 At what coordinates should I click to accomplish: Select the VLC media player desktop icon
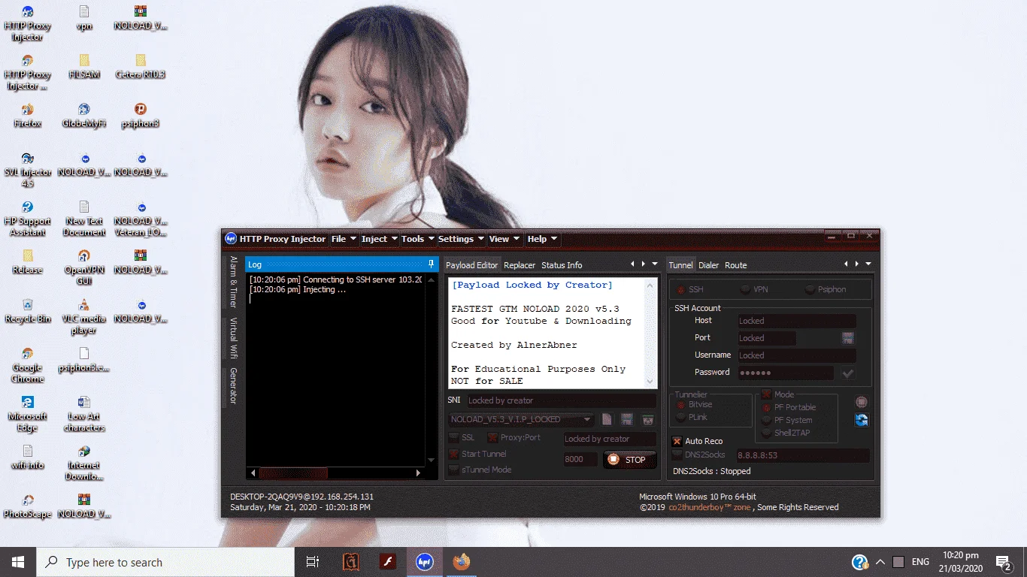pos(83,316)
